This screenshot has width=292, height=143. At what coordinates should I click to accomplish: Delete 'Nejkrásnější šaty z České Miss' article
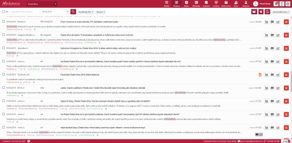pos(286,128)
